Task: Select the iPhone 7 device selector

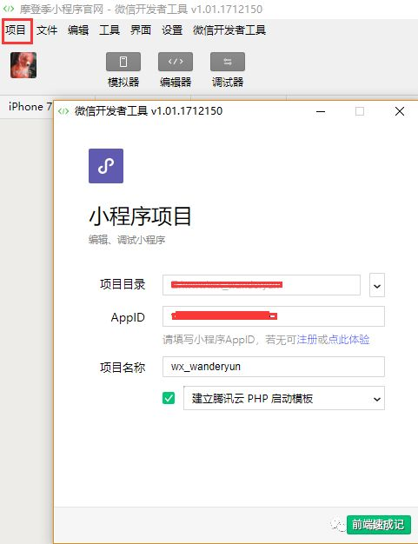Action: tap(30, 107)
